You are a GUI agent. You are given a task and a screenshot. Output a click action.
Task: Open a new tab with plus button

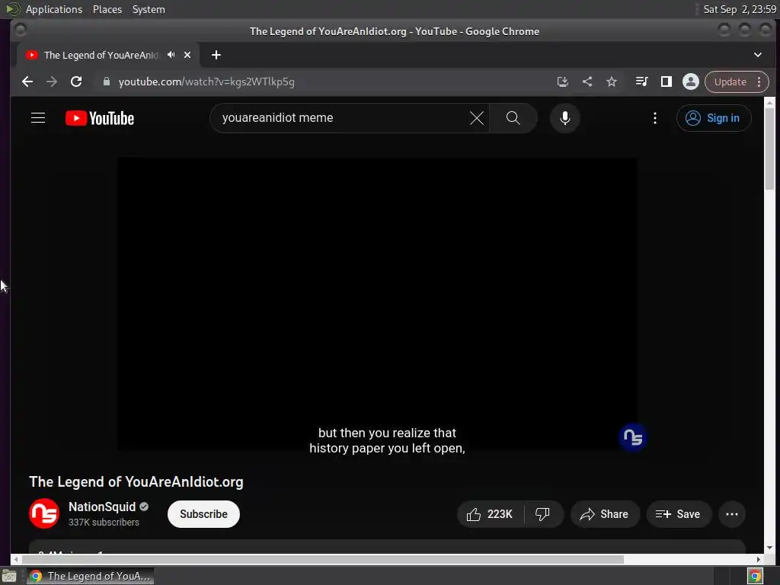(x=216, y=55)
